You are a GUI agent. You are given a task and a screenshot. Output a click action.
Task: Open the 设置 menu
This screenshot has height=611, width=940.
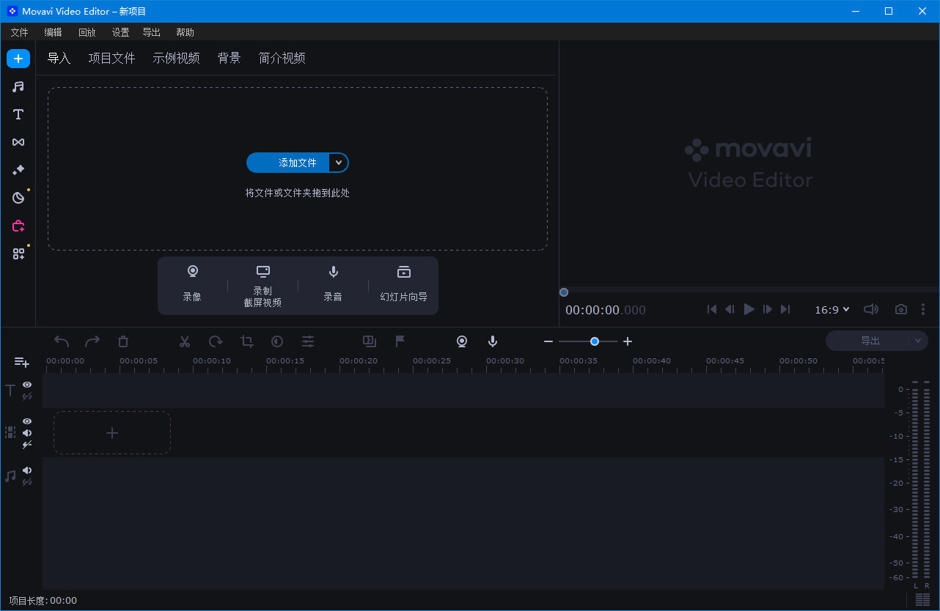(121, 32)
